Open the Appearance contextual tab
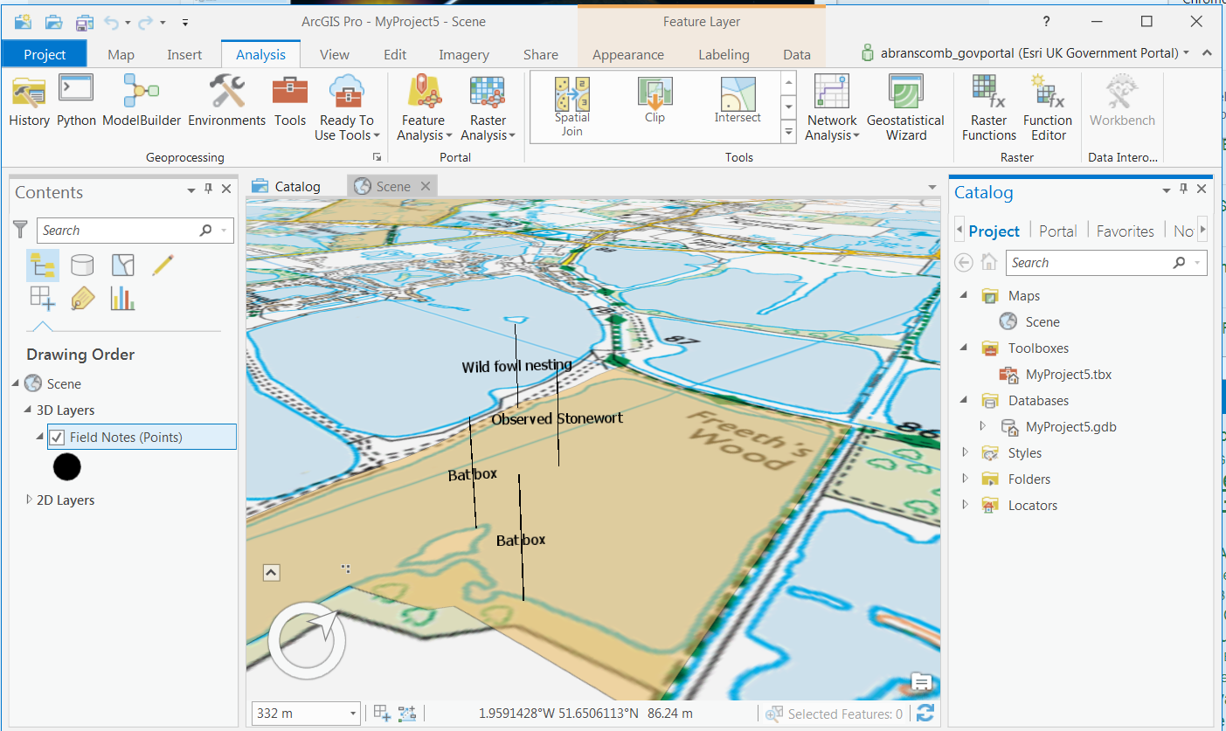The width and height of the screenshot is (1226, 731). tap(628, 54)
